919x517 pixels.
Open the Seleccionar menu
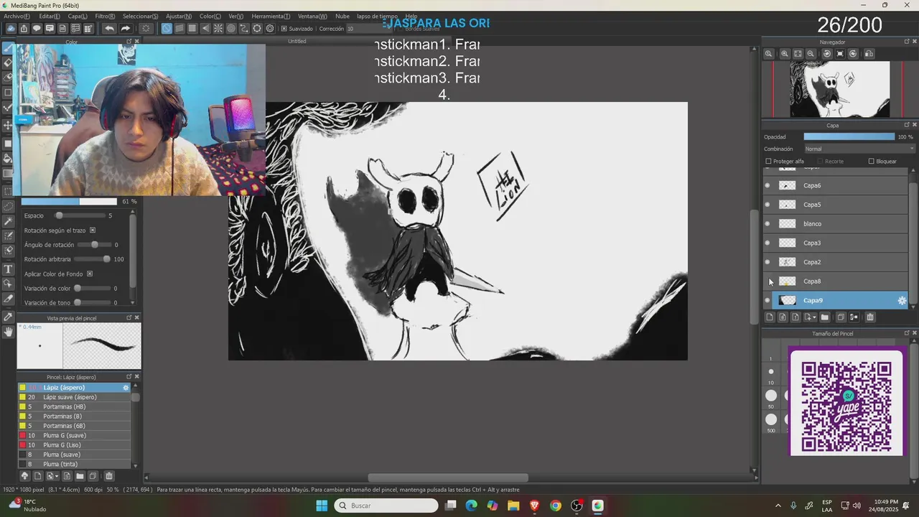tap(141, 16)
